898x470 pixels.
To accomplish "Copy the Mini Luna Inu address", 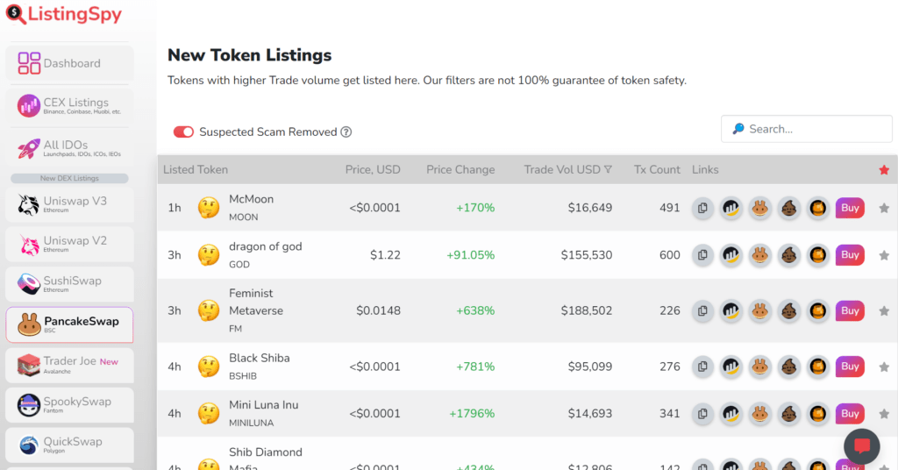I will coord(702,413).
